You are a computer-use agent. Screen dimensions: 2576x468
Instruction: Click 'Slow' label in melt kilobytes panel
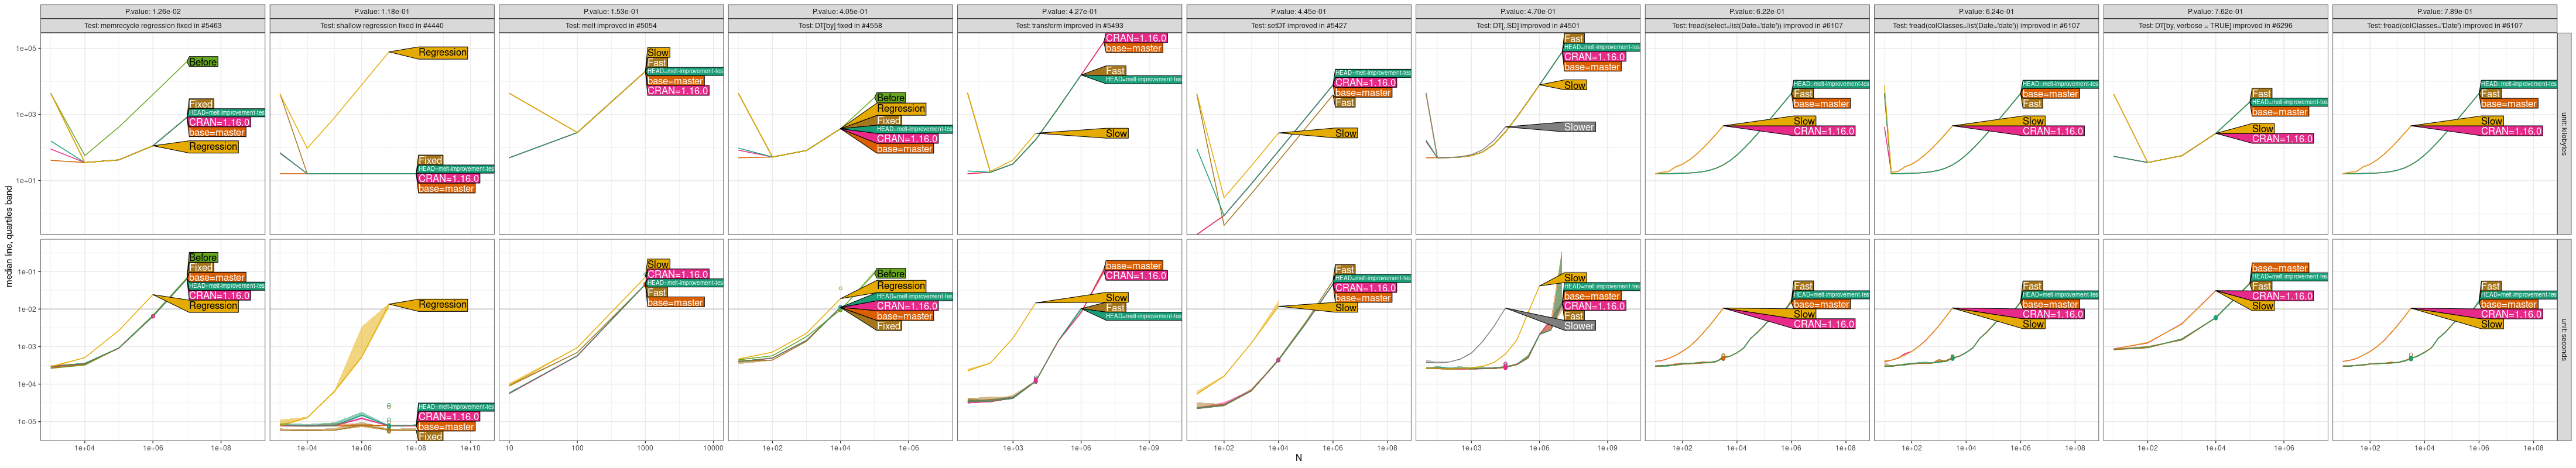click(658, 52)
